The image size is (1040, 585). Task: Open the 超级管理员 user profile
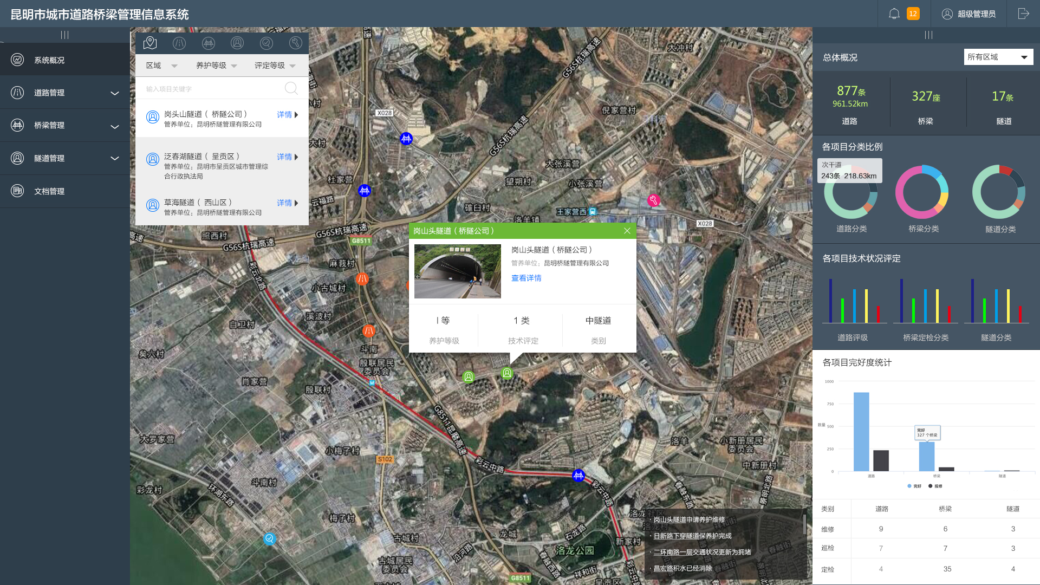coord(969,14)
